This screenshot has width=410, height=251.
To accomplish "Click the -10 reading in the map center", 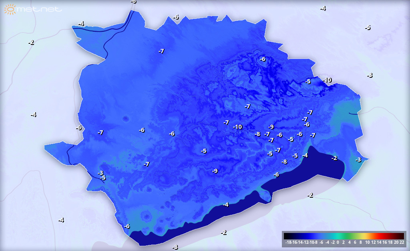I will [x=238, y=127].
